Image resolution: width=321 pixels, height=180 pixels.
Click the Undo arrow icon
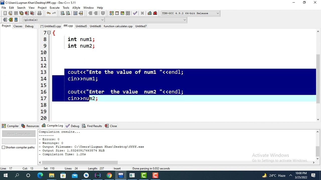(49, 13)
